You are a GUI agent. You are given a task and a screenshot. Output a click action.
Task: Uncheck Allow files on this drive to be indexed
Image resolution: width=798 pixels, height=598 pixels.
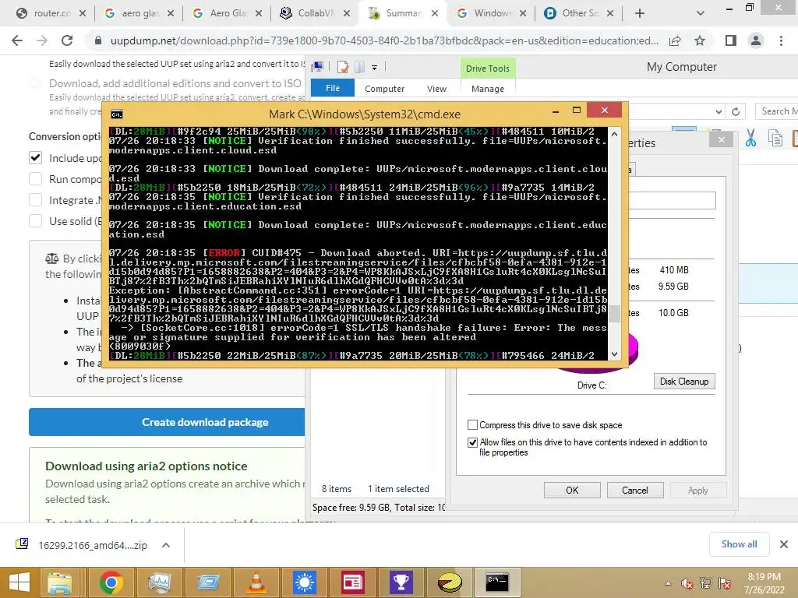472,442
